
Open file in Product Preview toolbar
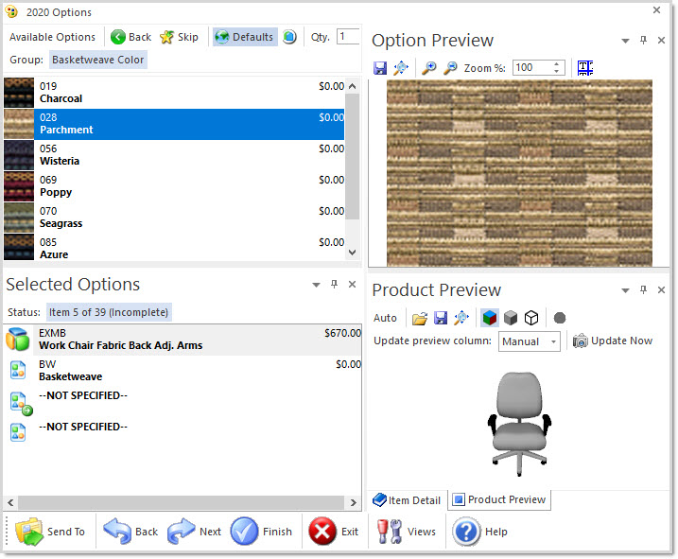click(420, 318)
